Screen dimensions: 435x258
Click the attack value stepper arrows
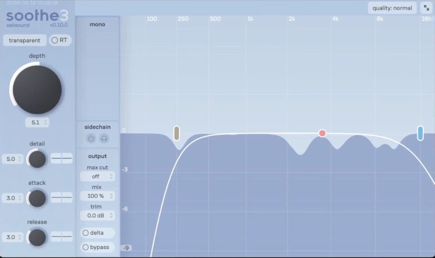click(20, 198)
